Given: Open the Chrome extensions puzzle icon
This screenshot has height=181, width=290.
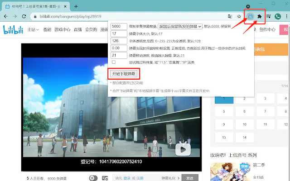Looking at the screenshot, I should coord(259,16).
